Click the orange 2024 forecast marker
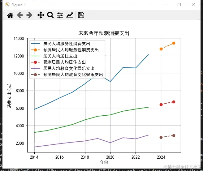 pyautogui.click(x=161, y=49)
